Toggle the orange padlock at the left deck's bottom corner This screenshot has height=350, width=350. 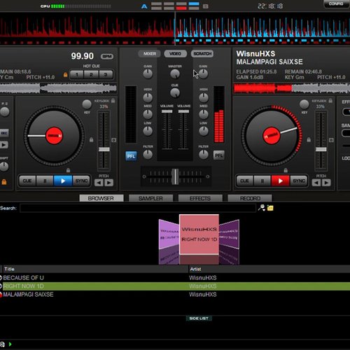click(x=4, y=182)
